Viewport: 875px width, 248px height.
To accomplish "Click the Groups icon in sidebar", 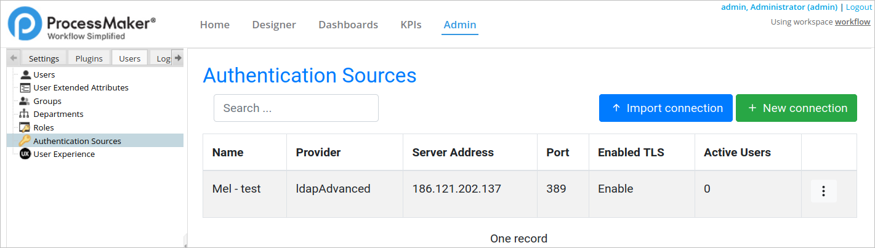I will (25, 101).
